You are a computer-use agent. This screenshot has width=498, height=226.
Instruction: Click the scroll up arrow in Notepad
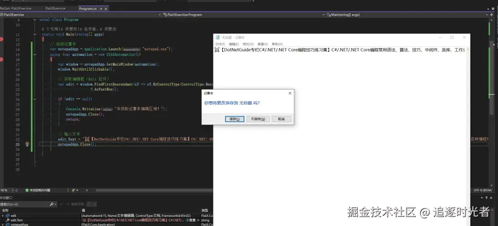(x=467, y=49)
